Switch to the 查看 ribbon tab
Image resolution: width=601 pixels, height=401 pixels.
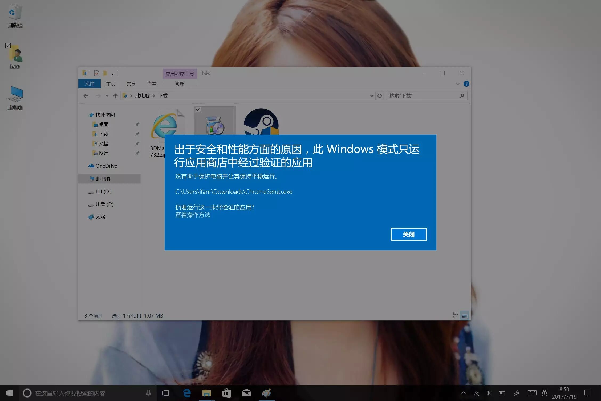click(x=152, y=84)
